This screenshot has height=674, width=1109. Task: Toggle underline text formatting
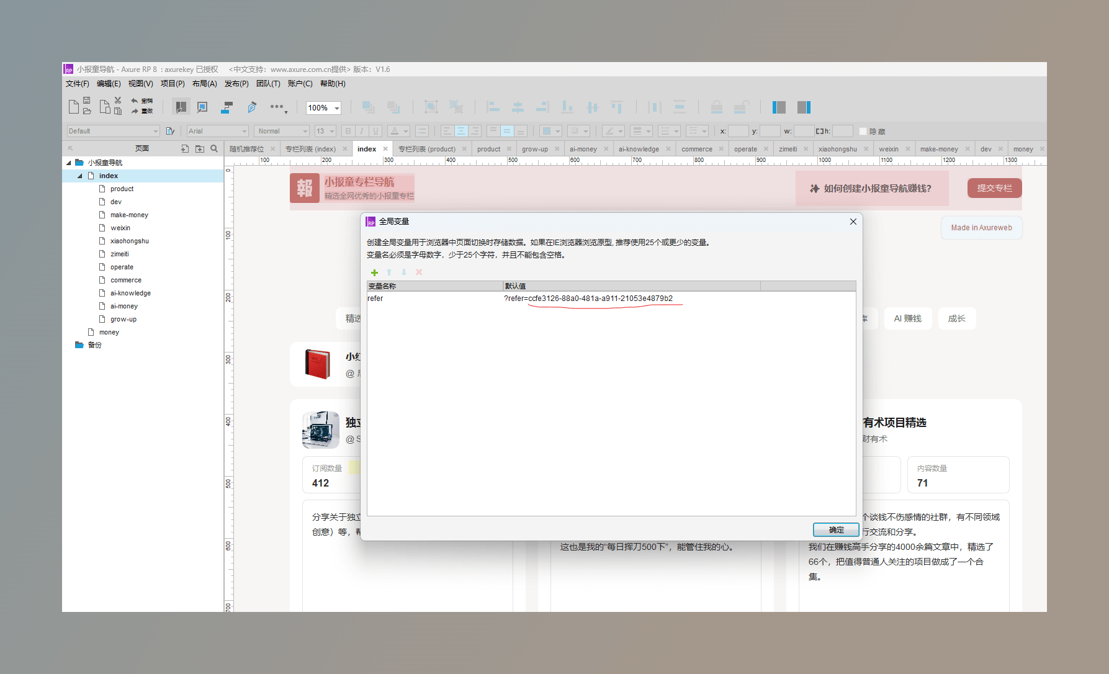(375, 131)
